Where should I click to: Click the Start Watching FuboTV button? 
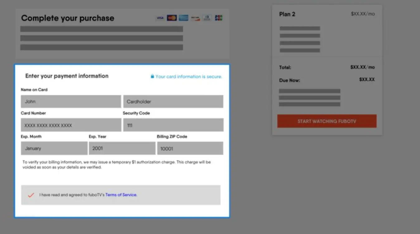click(327, 121)
